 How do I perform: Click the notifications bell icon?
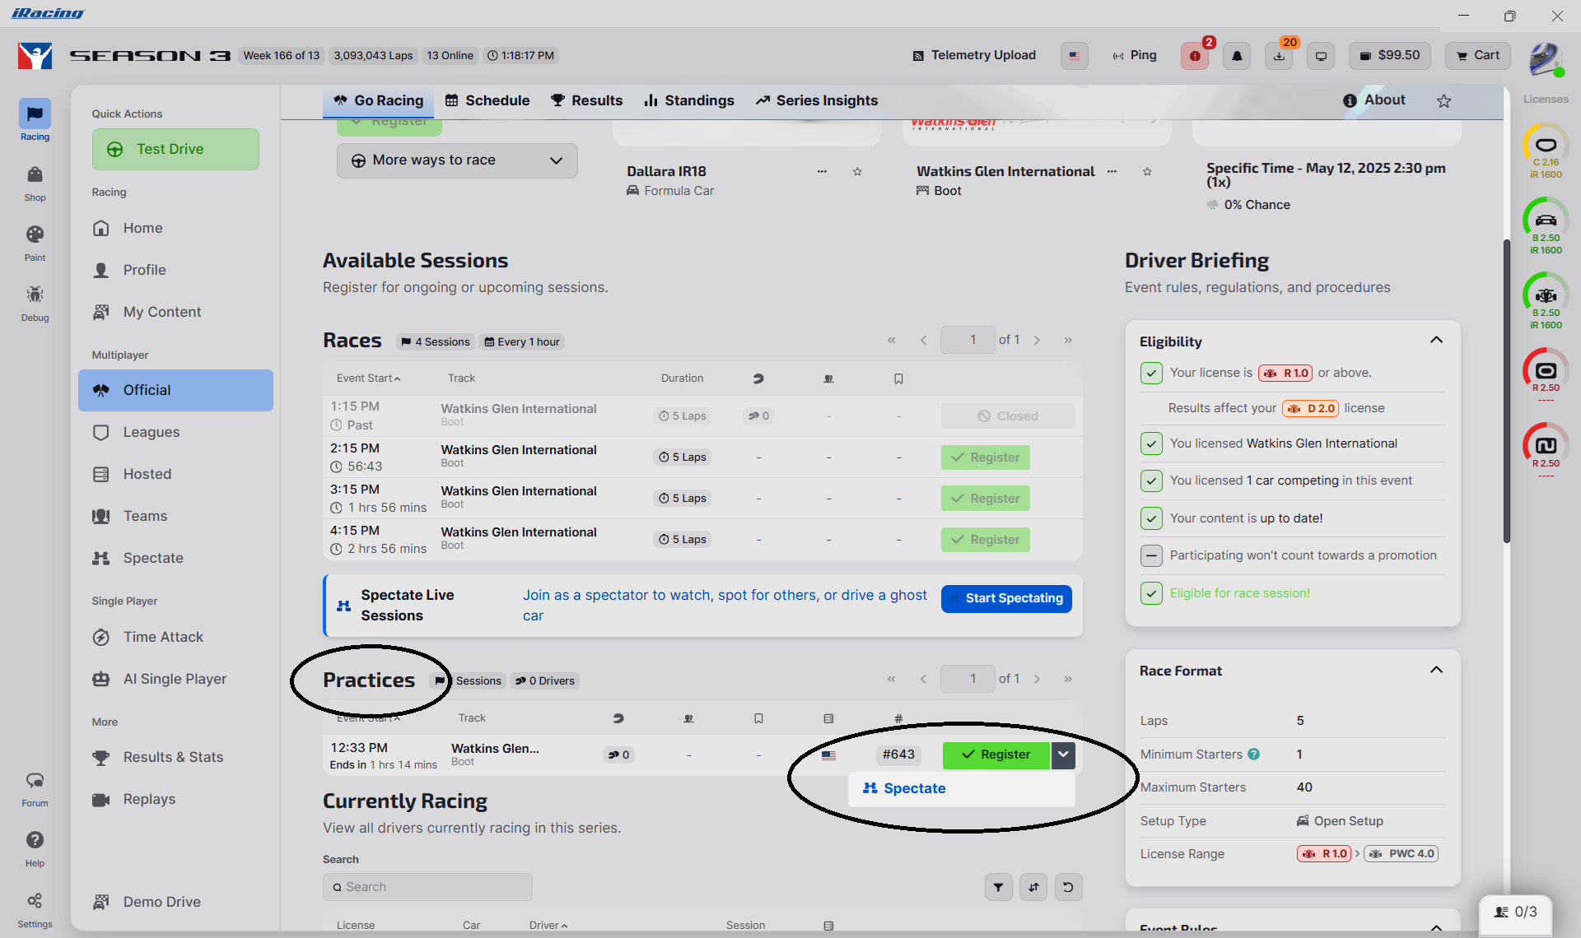1237,56
